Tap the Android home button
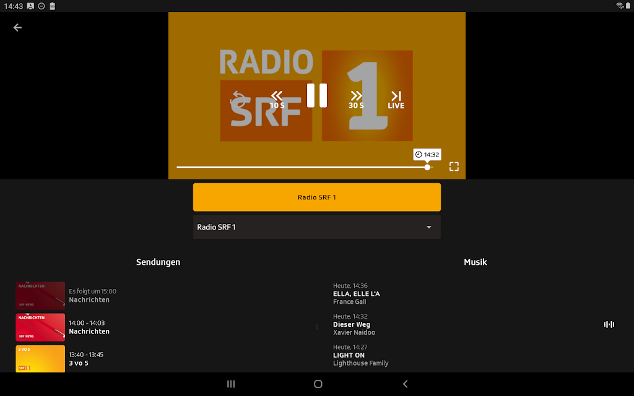634x396 pixels. coord(318,384)
